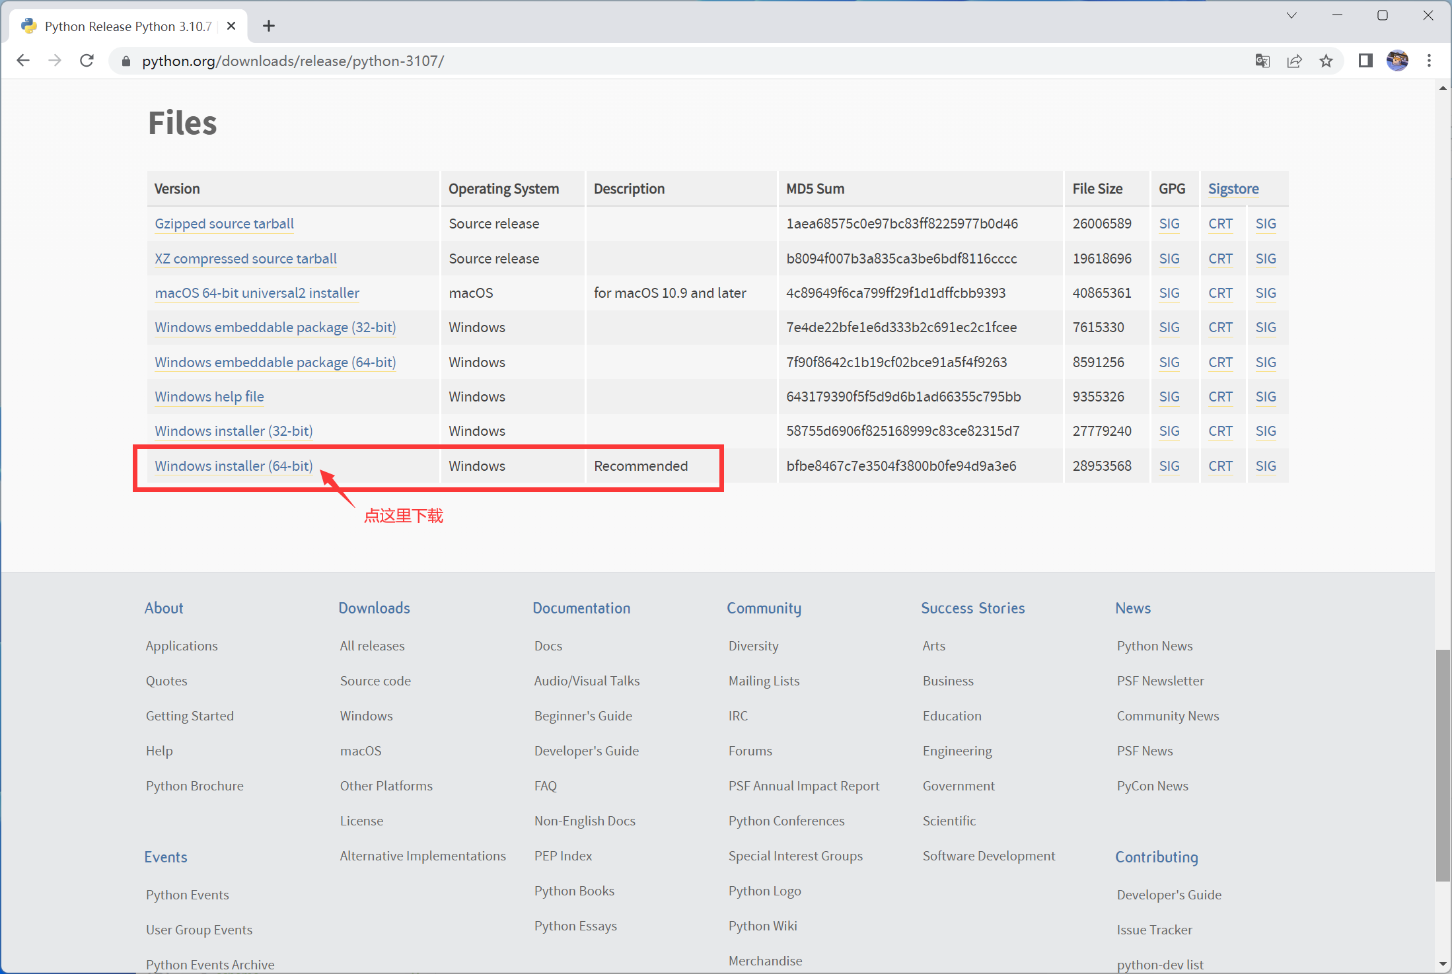Screen dimensions: 1452x974
Task: Open the Windows downloads footer link
Action: click(367, 716)
